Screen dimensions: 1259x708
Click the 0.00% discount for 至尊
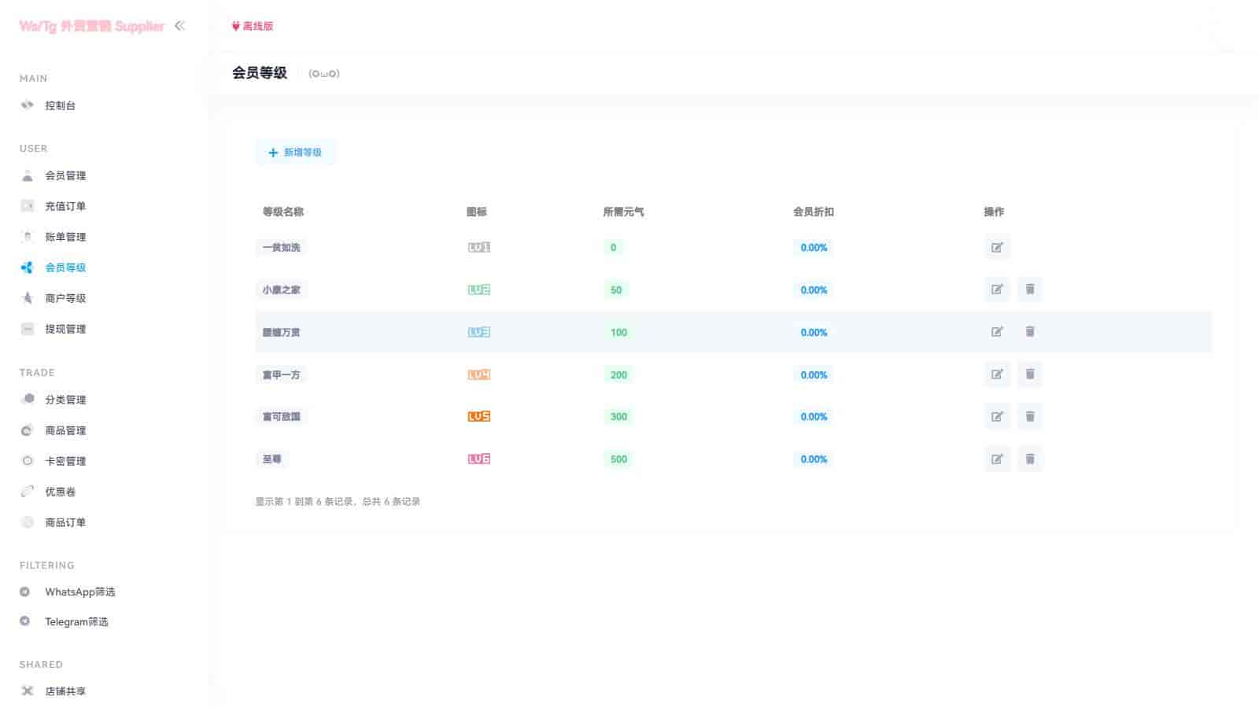pyautogui.click(x=814, y=459)
